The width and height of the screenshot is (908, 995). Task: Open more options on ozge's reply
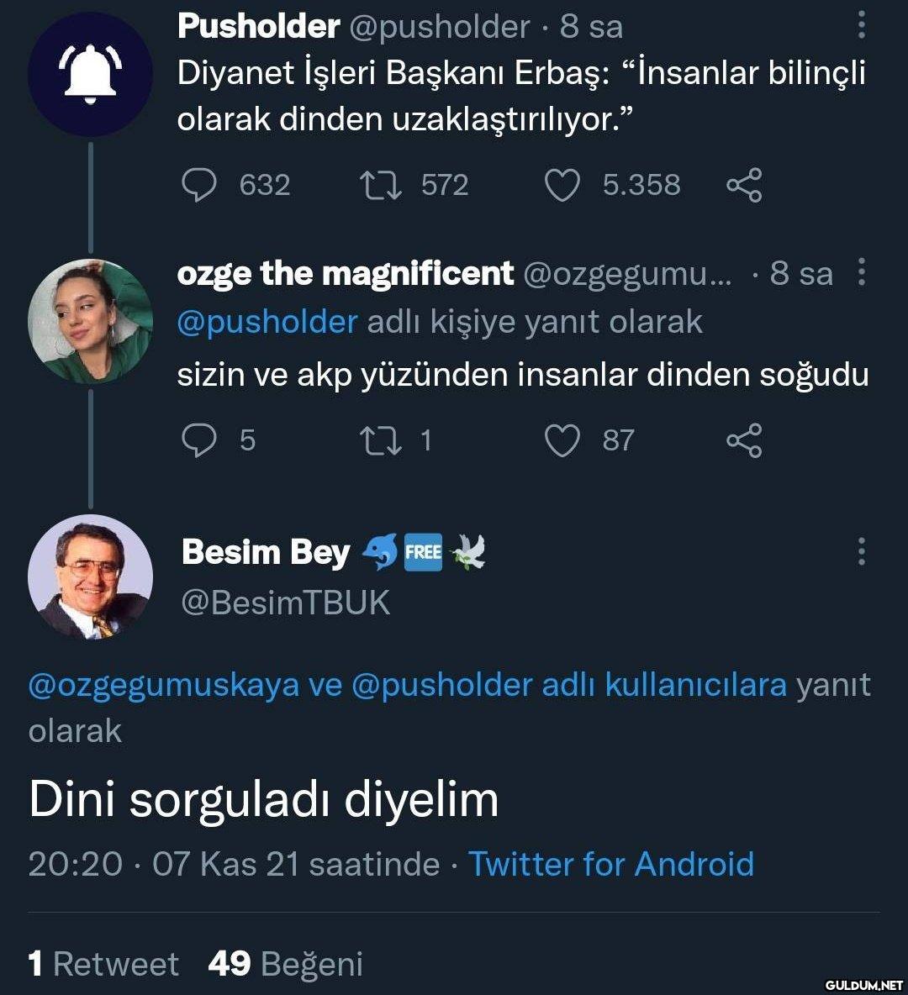(x=861, y=273)
